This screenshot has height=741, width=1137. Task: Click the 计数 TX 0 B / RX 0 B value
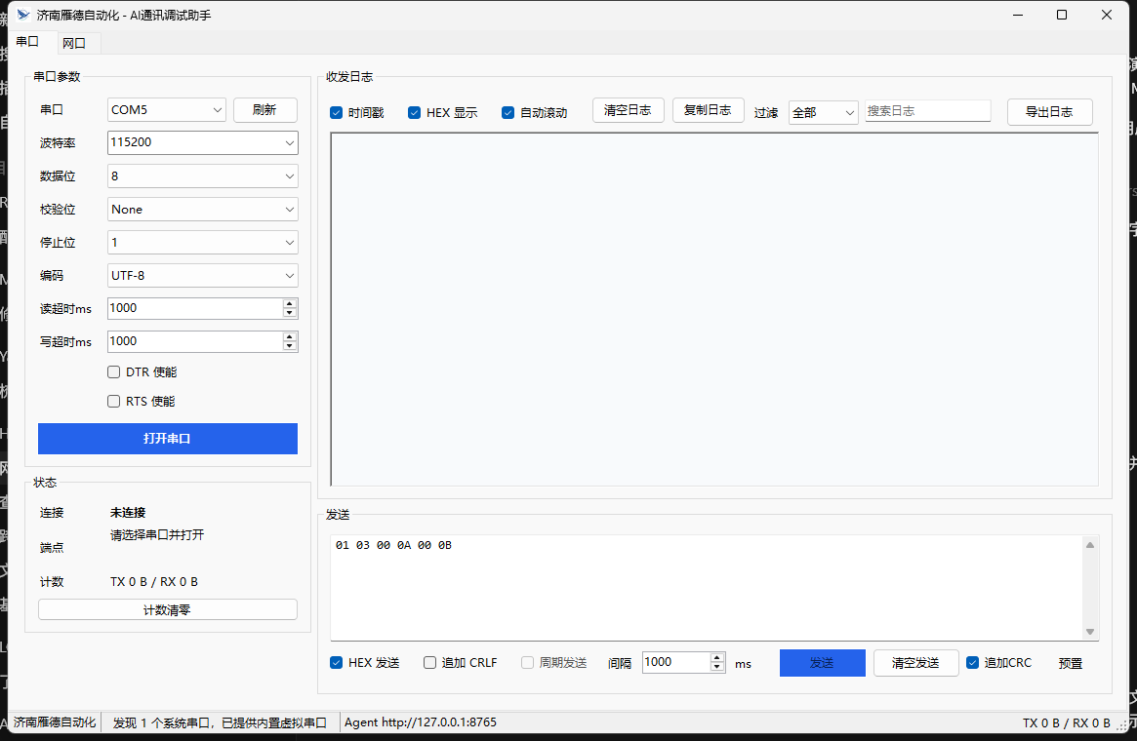point(154,582)
